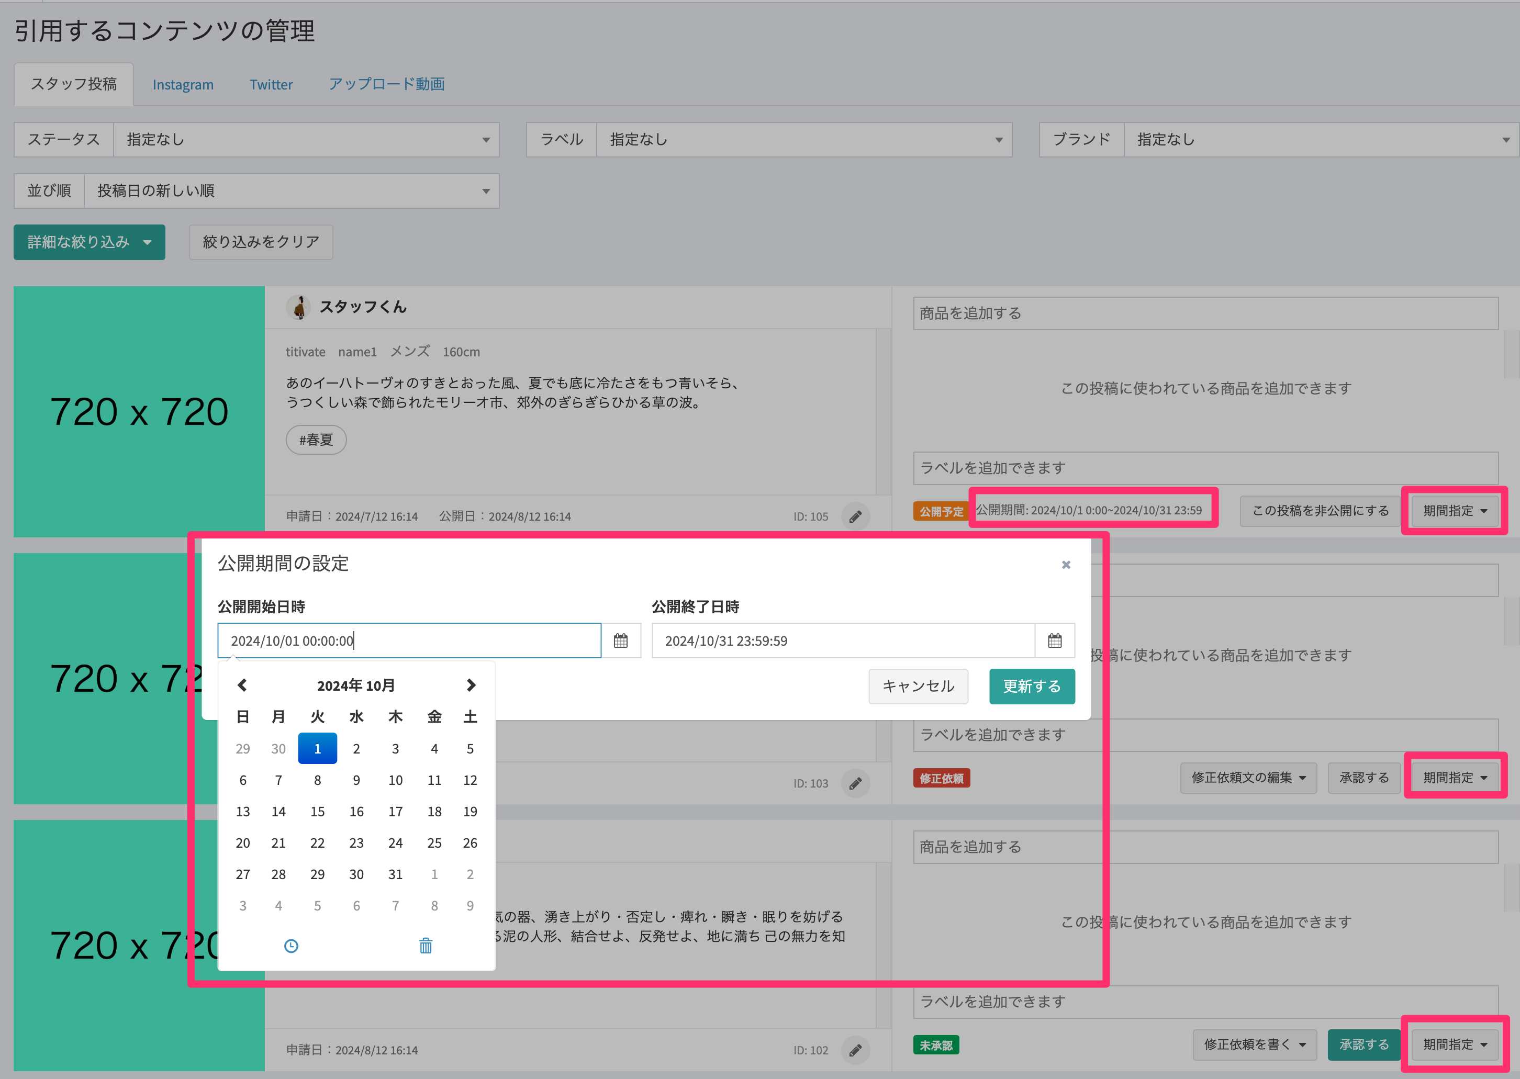The height and width of the screenshot is (1079, 1520).
Task: Click the #春夏 hashtag tag
Action: click(x=316, y=440)
